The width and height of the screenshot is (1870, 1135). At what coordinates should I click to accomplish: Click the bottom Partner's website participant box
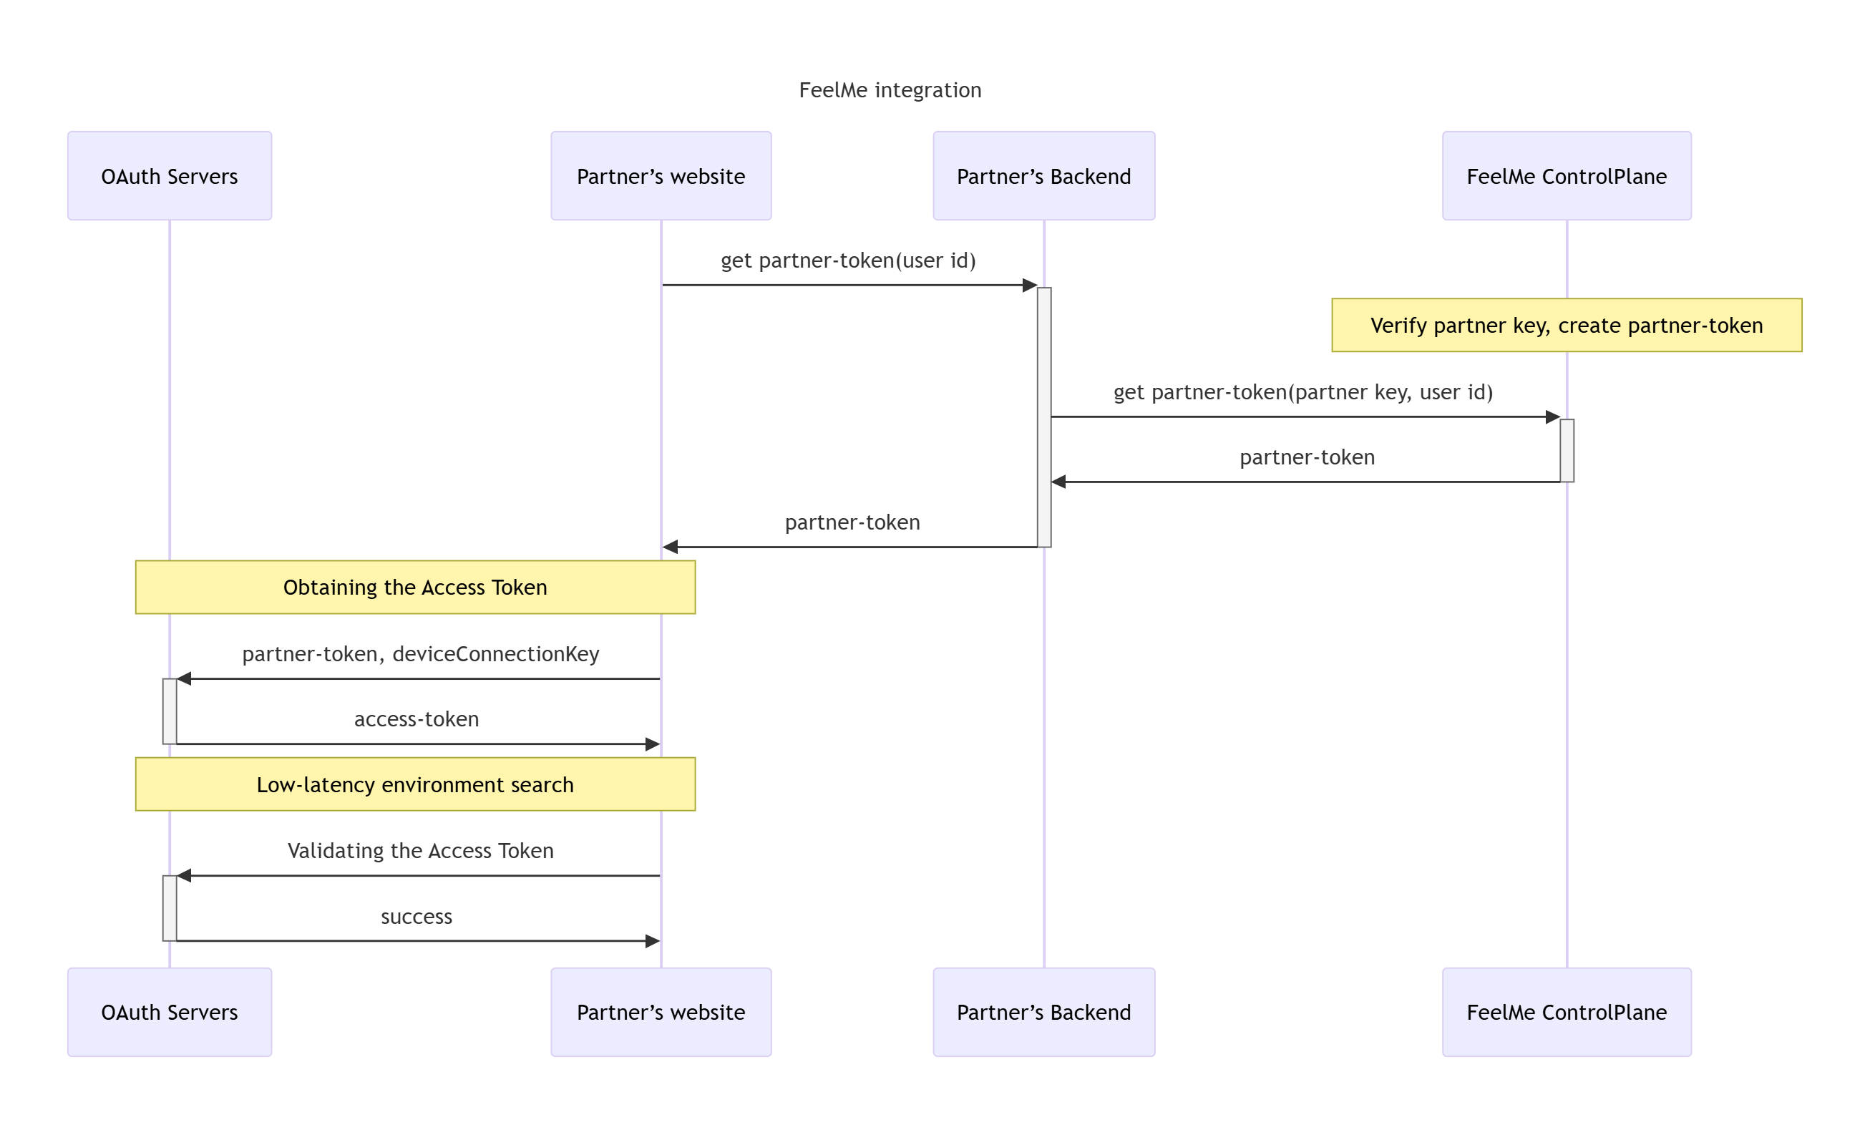pos(661,1011)
